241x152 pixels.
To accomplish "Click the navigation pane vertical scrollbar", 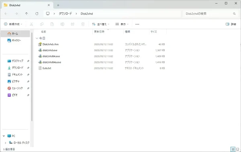I will [32, 76].
